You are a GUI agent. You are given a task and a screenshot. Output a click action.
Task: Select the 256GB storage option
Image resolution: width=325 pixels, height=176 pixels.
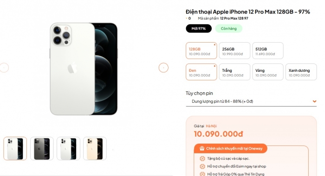pyautogui.click(x=234, y=50)
